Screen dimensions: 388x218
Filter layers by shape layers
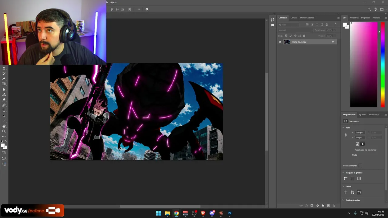[322, 25]
